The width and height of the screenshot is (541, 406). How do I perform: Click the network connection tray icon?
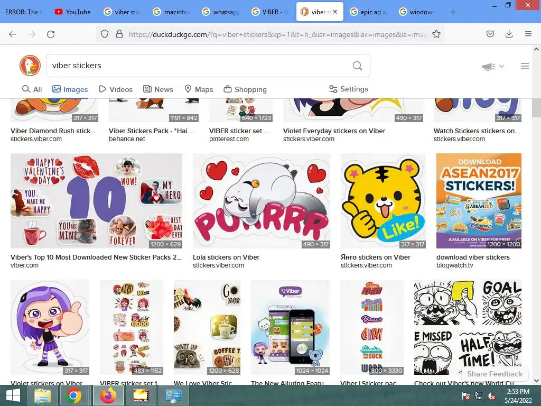point(479,396)
